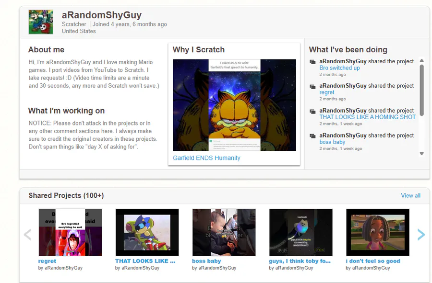This screenshot has width=432, height=283.
Task: Open 'THAT LOOKS LIKE A HOMING SHOT' link
Action: 368,117
